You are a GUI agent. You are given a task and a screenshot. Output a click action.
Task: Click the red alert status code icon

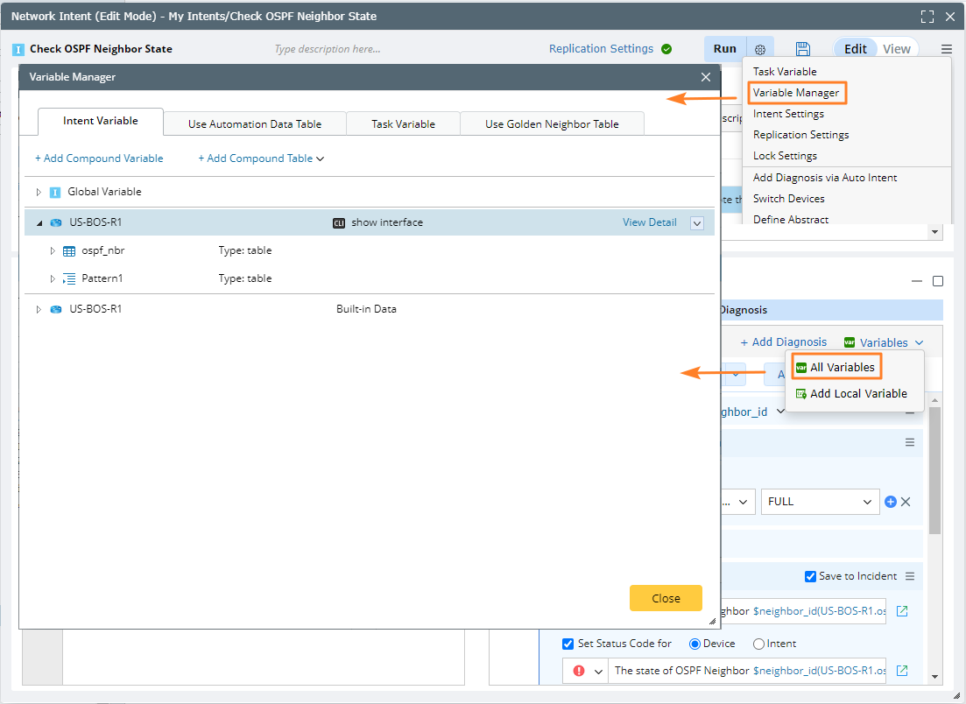click(579, 671)
